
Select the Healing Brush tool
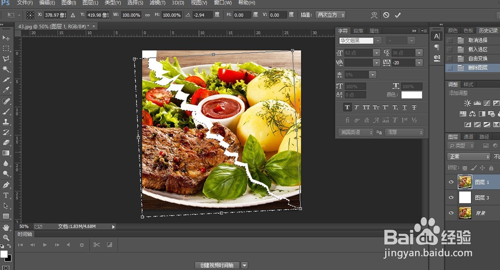5,101
